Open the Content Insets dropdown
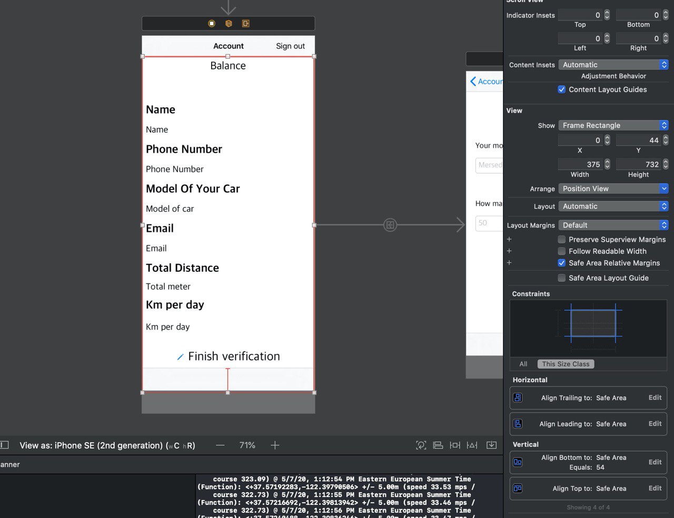 coord(613,65)
